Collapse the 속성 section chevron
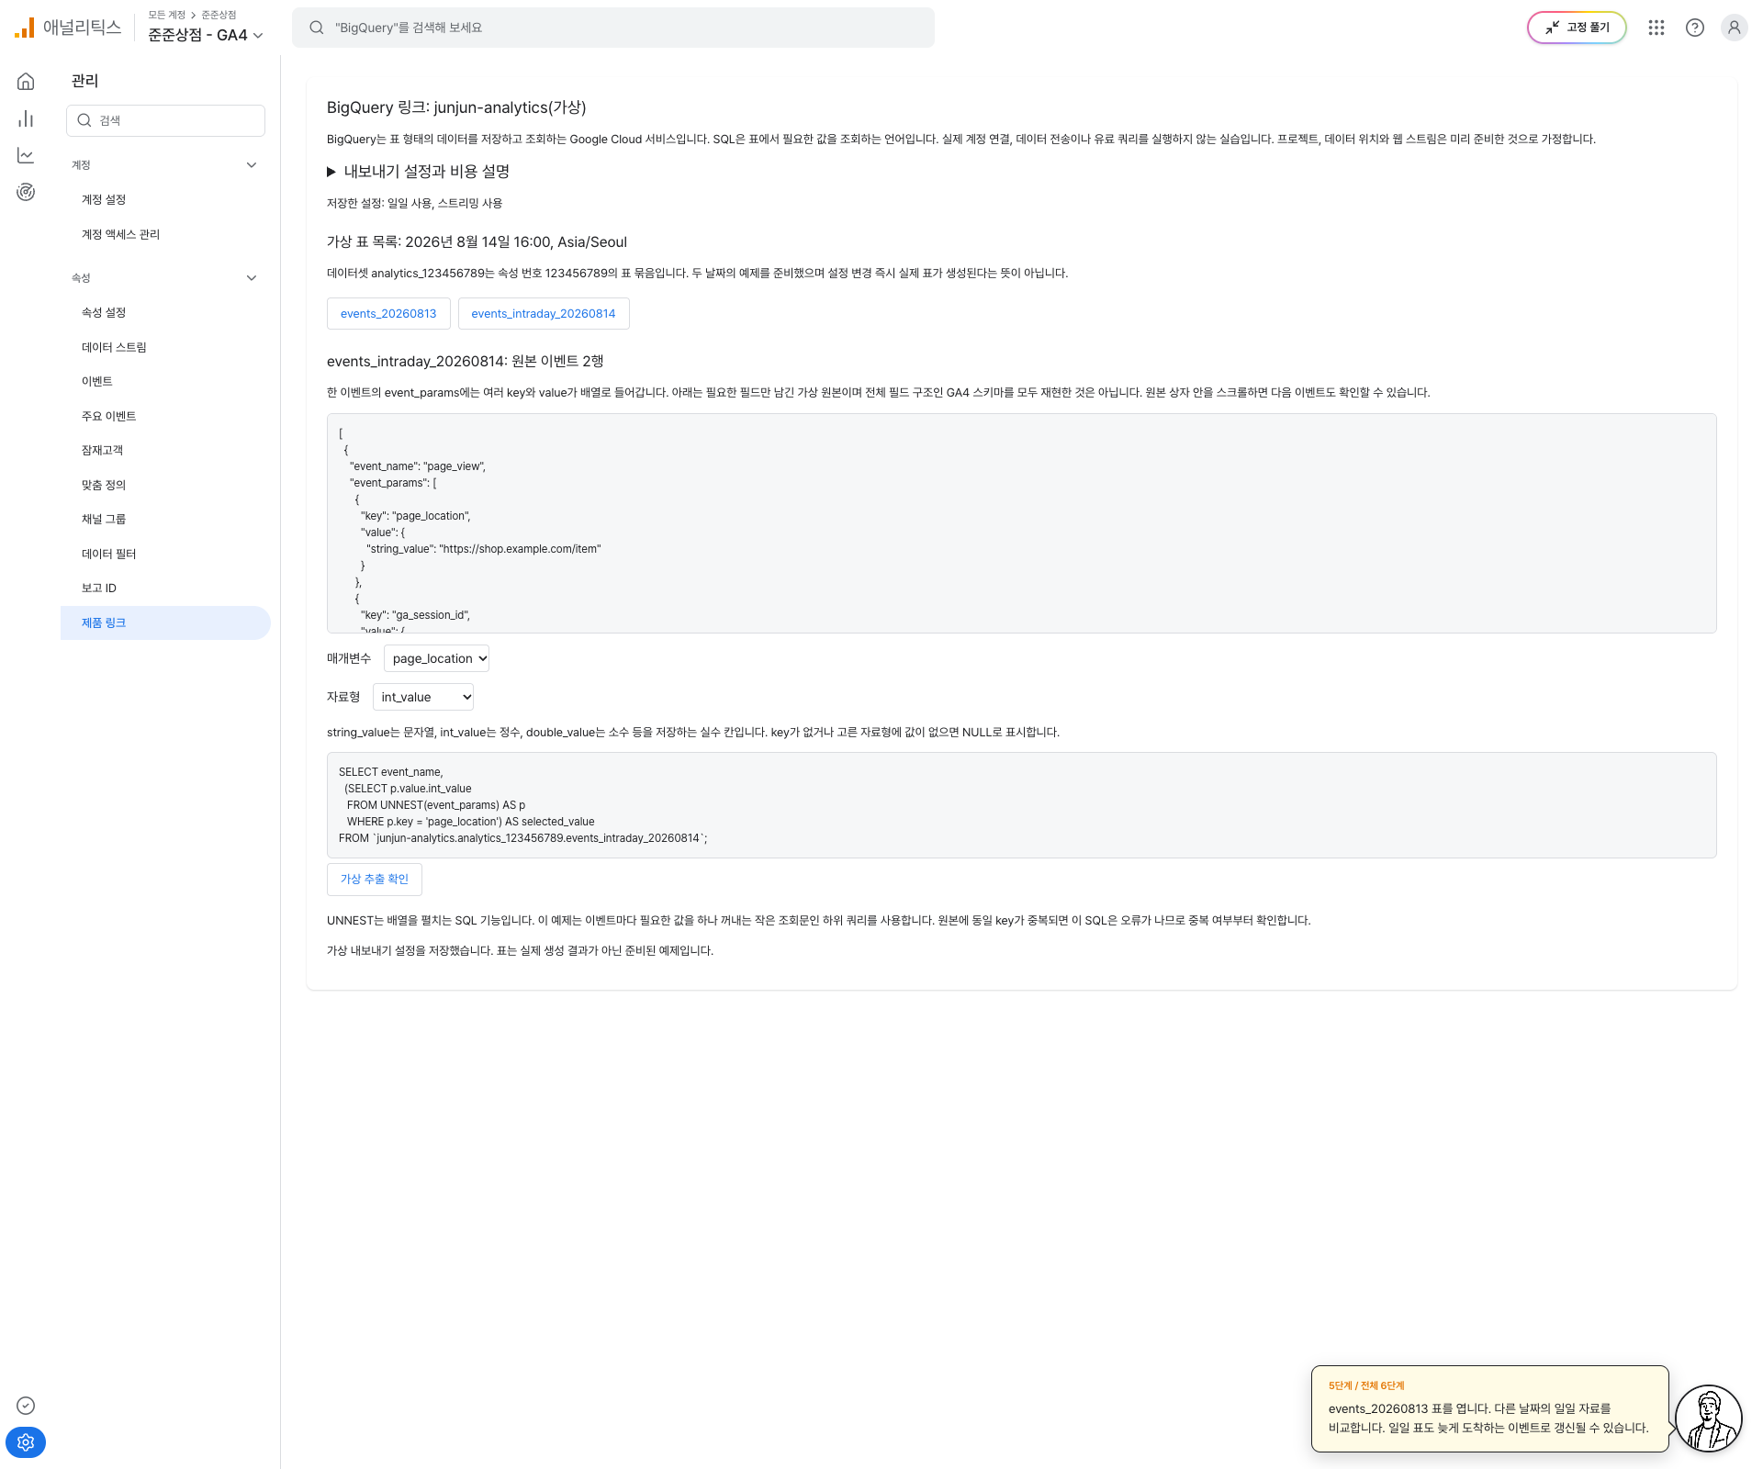Image resolution: width=1763 pixels, height=1469 pixels. (252, 278)
